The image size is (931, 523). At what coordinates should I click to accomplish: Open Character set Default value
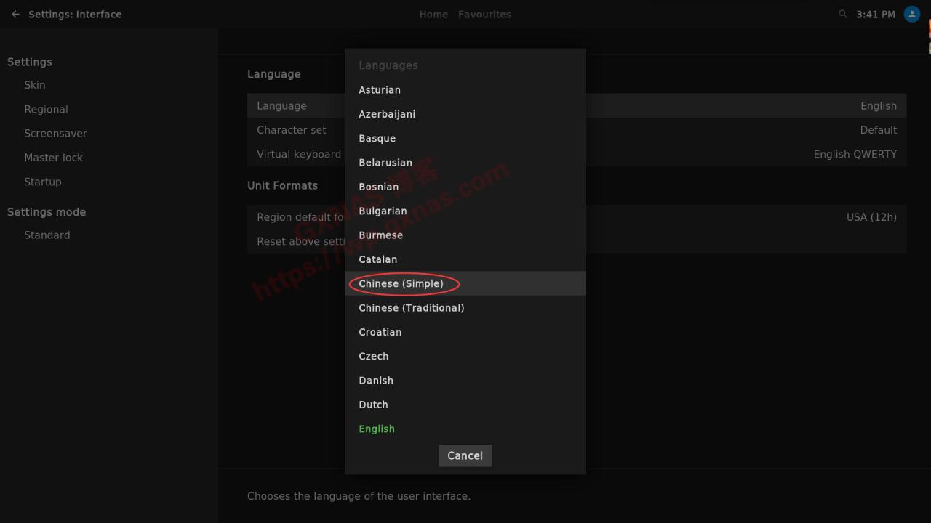[x=878, y=130]
